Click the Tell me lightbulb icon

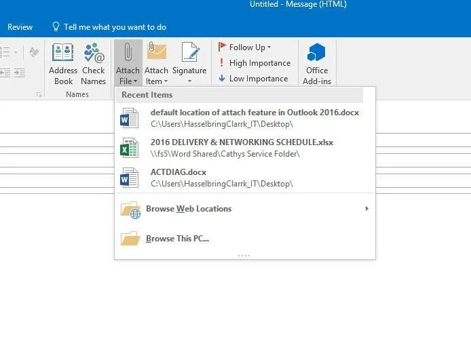coord(56,26)
